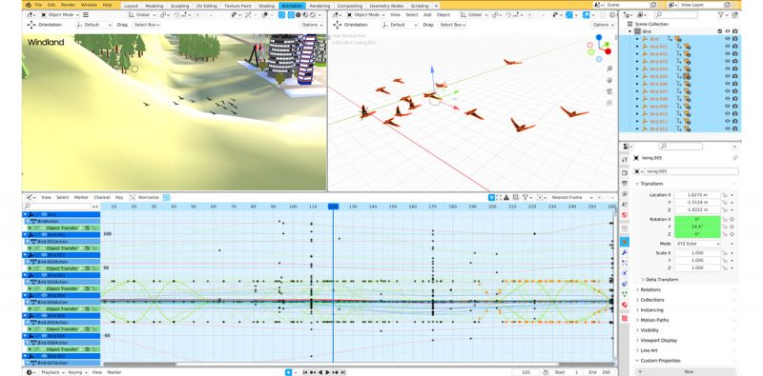Screen dimensions: 763x376
Task: Open the Tool properties tab icon
Action: [x=625, y=159]
